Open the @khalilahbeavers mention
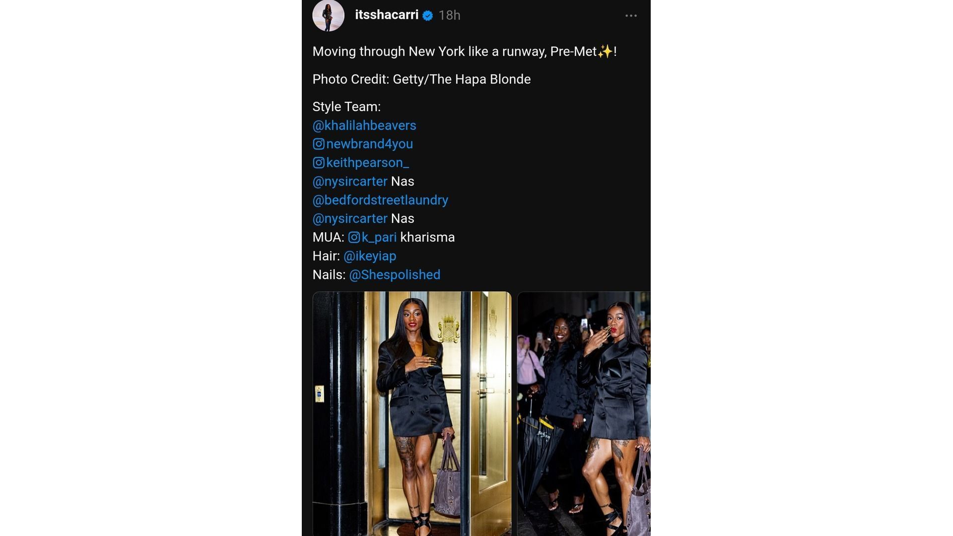The width and height of the screenshot is (953, 536). coord(364,125)
